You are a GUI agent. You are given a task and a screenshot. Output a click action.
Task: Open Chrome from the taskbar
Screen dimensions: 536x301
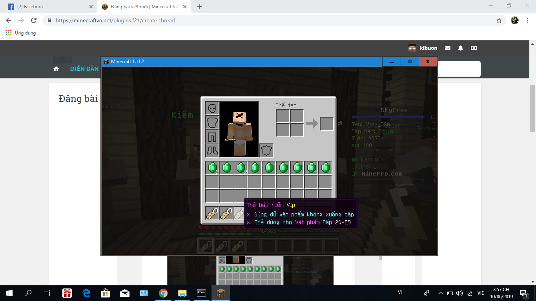pos(163,293)
